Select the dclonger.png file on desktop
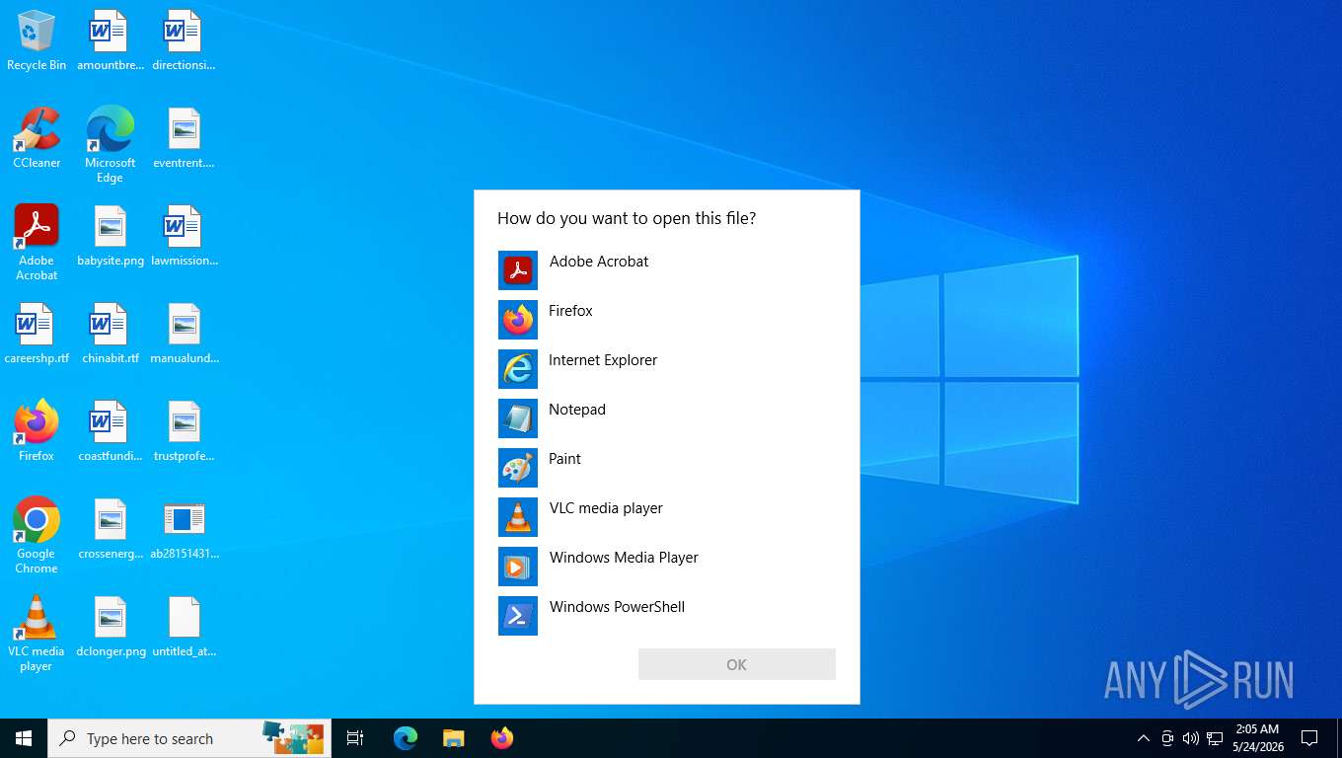This screenshot has width=1342, height=758. click(x=111, y=627)
